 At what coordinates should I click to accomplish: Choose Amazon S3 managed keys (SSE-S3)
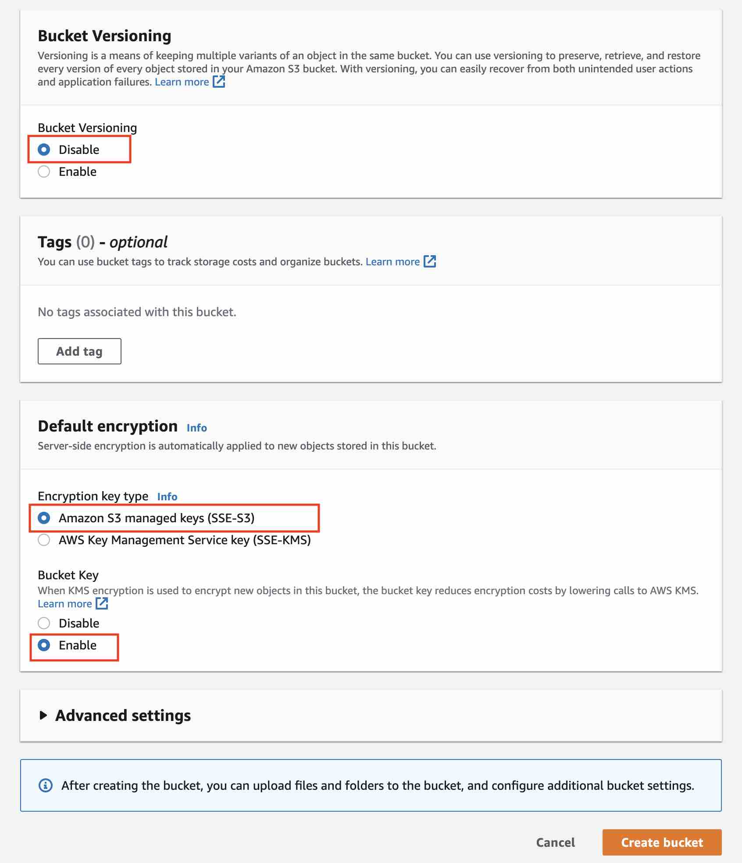point(44,518)
